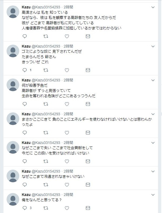Open Kazu's profile from the first tweet's name
The width and height of the screenshot is (162, 213).
pos(26,7)
